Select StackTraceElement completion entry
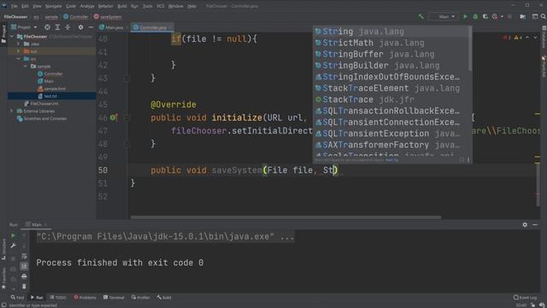The image size is (547, 308). [x=391, y=88]
